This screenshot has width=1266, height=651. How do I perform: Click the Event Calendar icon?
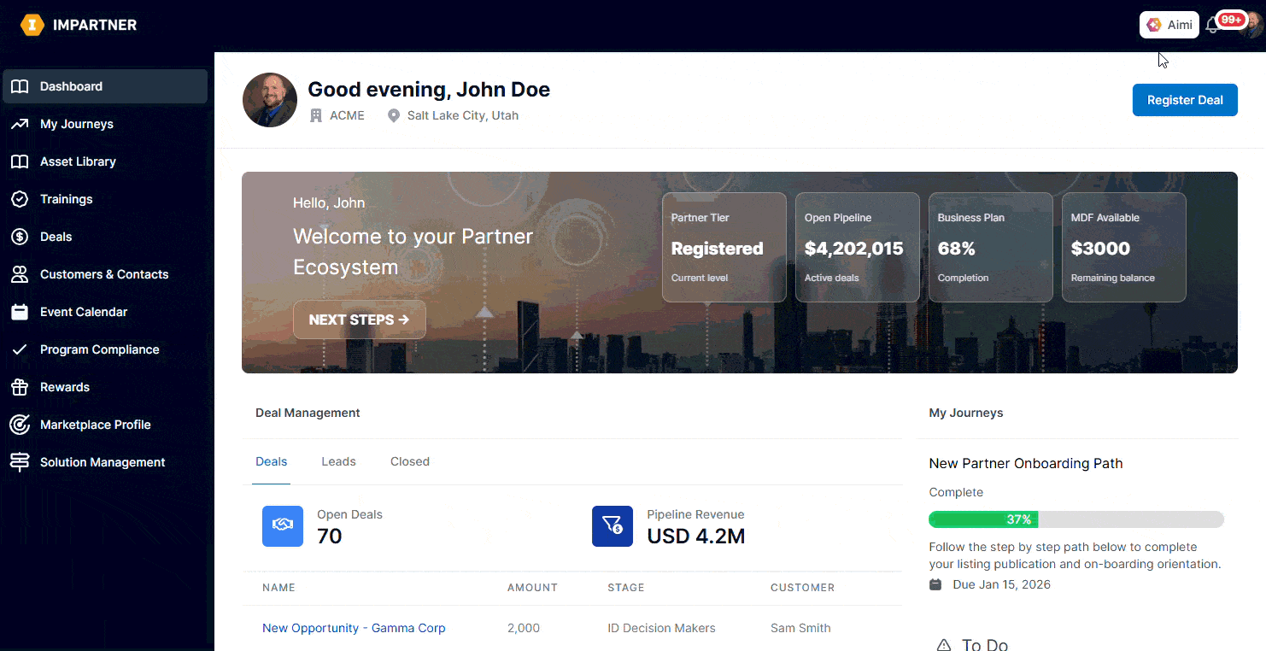coord(20,312)
